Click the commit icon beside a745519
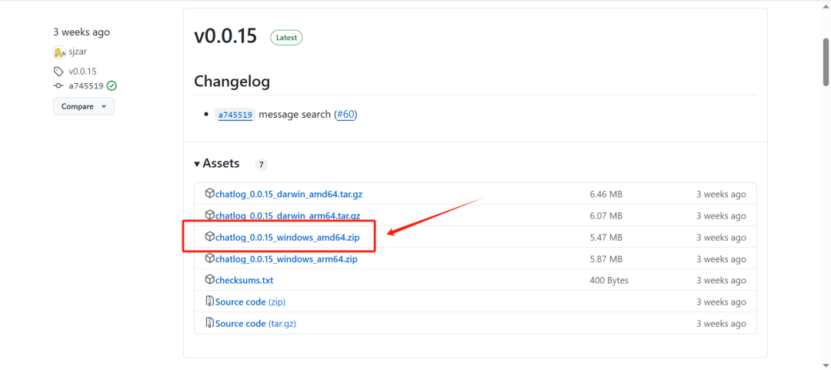The height and width of the screenshot is (370, 831). 58,86
